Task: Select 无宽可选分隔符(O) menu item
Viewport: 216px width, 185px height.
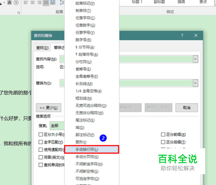Action: 92,105
